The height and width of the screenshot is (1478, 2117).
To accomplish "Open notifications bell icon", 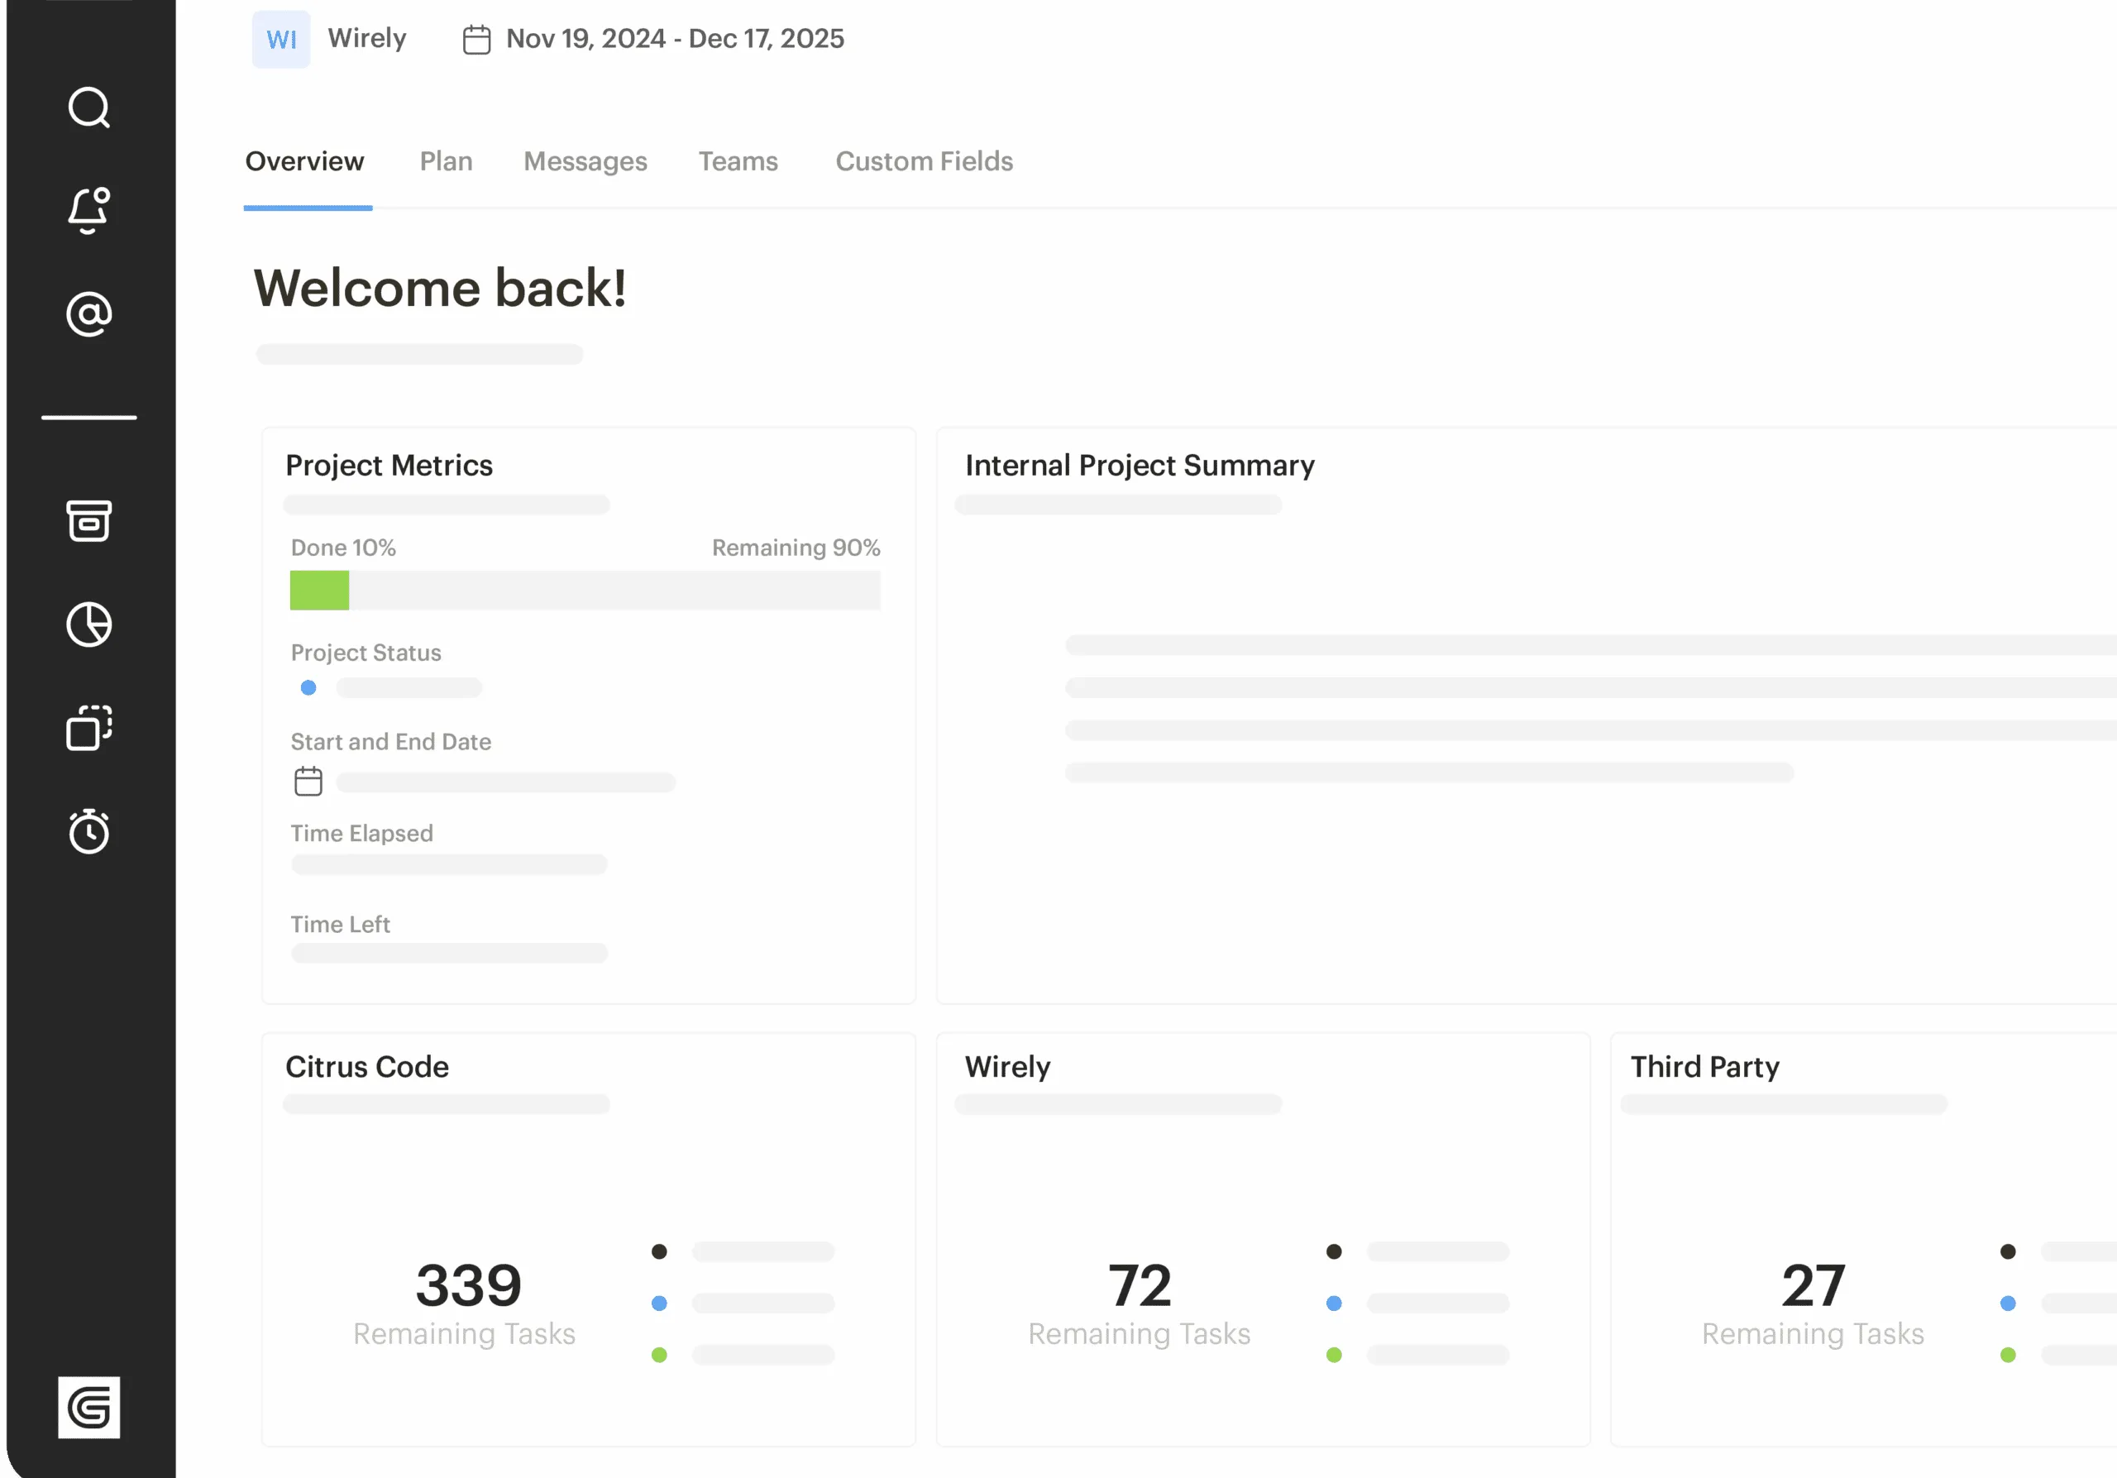I will 89,210.
